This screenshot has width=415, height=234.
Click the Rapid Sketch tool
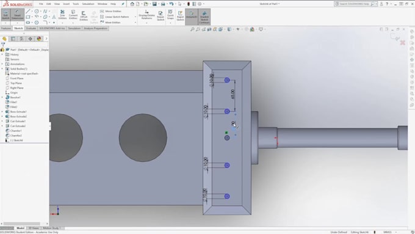180,16
